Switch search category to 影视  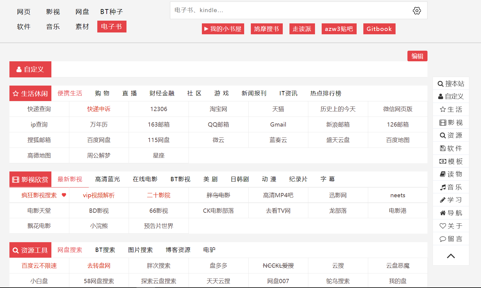(53, 12)
